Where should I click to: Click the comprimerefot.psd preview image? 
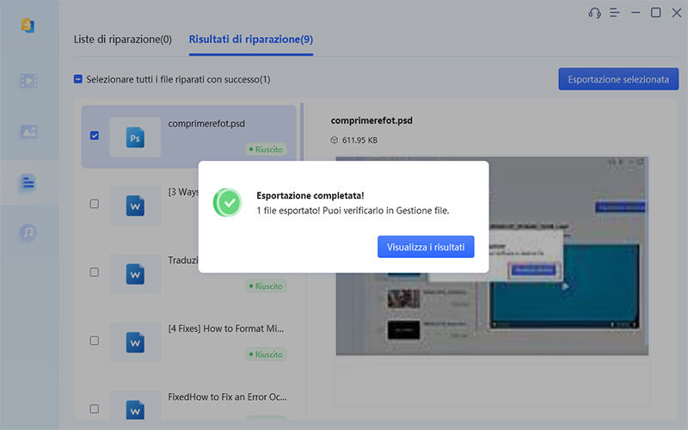click(492, 255)
